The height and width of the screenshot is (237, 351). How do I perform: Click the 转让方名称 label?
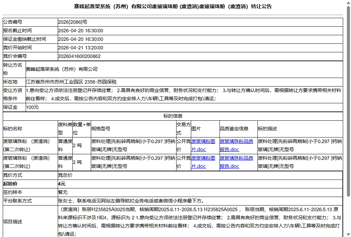click(13, 69)
